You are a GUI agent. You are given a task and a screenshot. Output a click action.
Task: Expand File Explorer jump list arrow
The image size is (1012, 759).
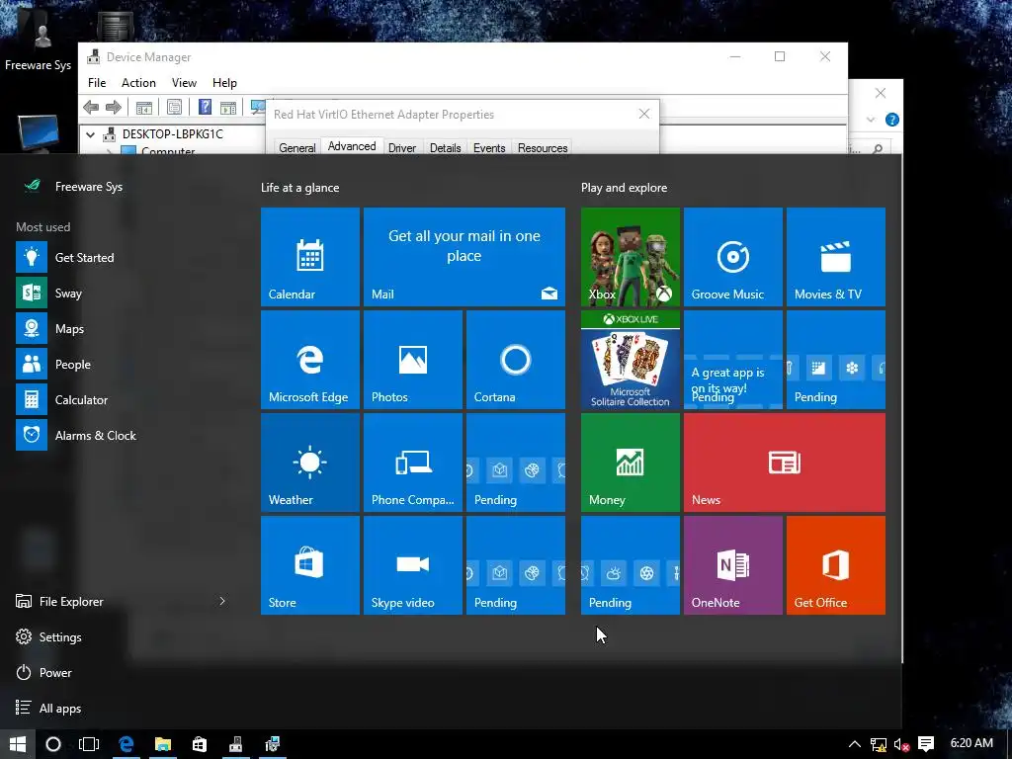tap(222, 601)
